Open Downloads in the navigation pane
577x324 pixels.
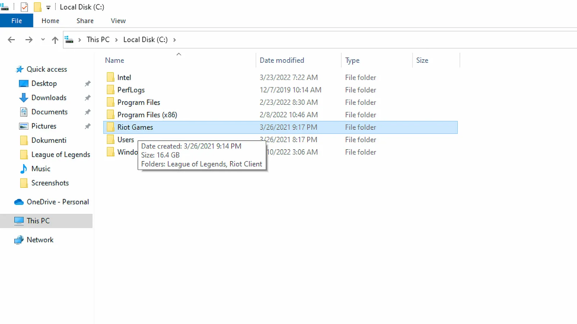(x=49, y=98)
